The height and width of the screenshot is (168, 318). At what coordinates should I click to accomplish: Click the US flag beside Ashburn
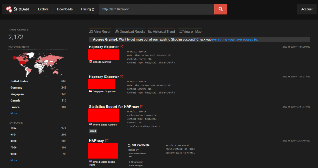[91, 124]
